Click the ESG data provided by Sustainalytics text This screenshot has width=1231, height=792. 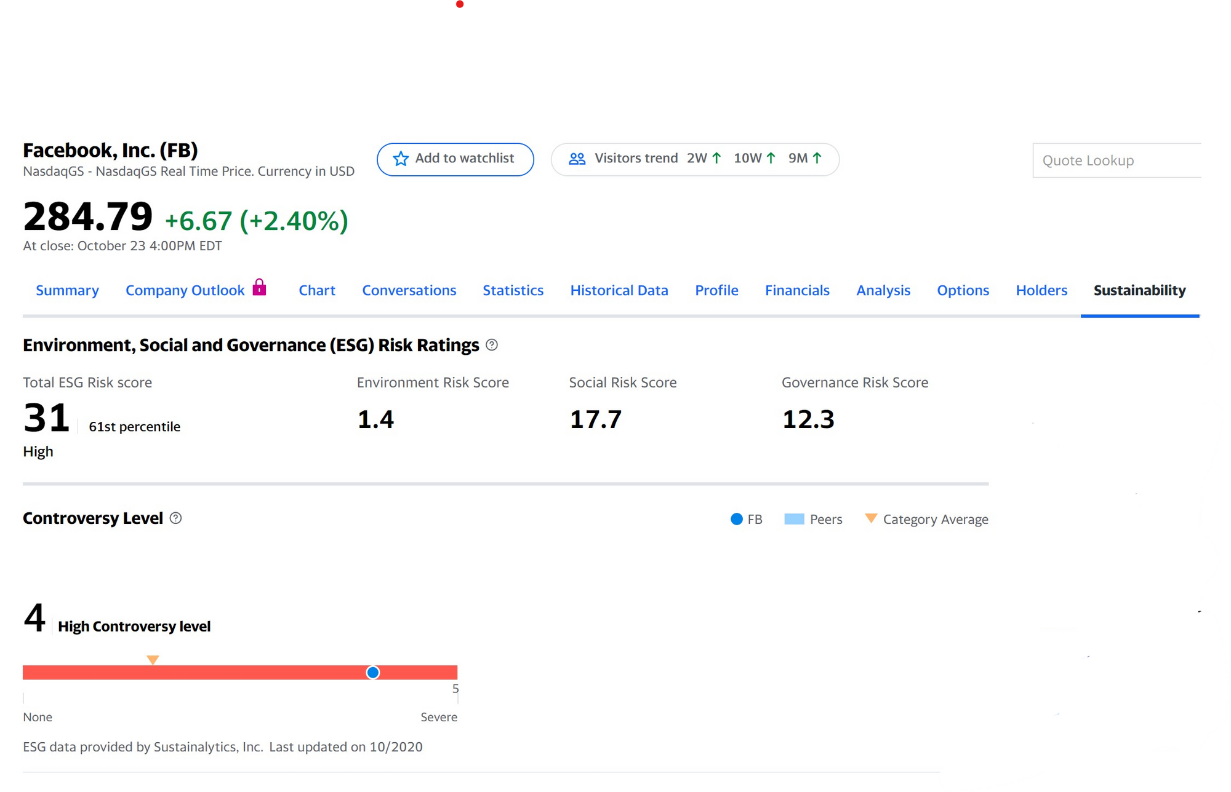click(x=143, y=747)
